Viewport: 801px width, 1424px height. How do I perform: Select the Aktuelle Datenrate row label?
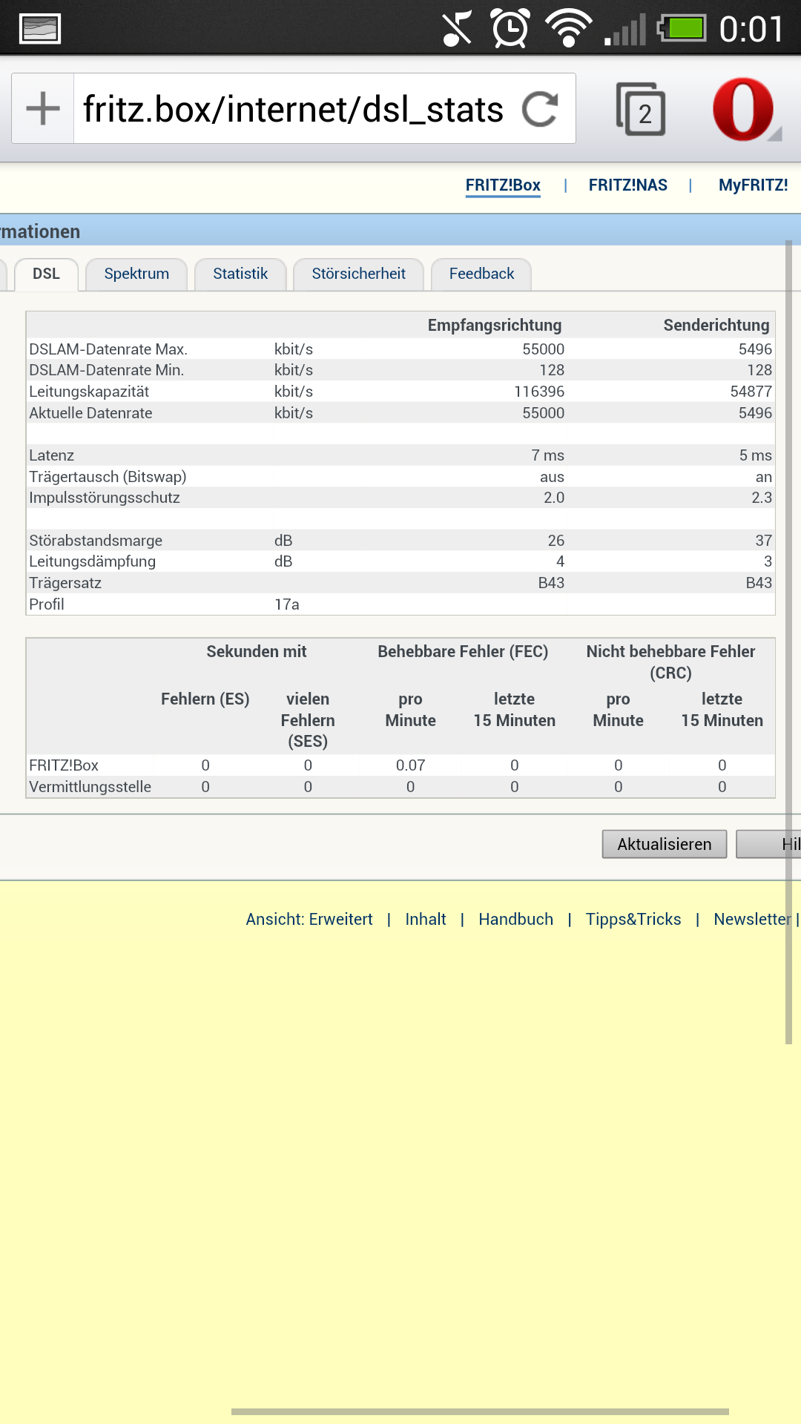[x=90, y=413]
